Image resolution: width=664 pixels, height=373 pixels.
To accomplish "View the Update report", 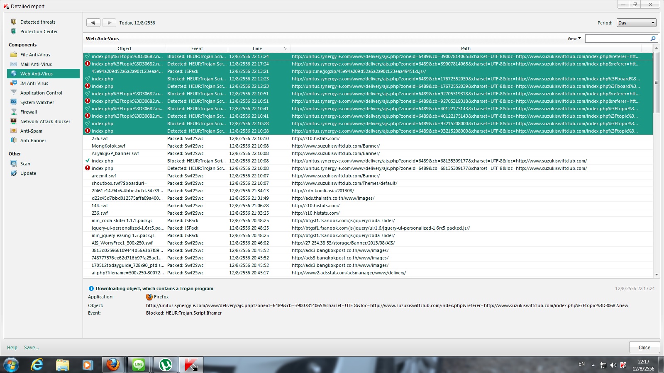I will (28, 173).
